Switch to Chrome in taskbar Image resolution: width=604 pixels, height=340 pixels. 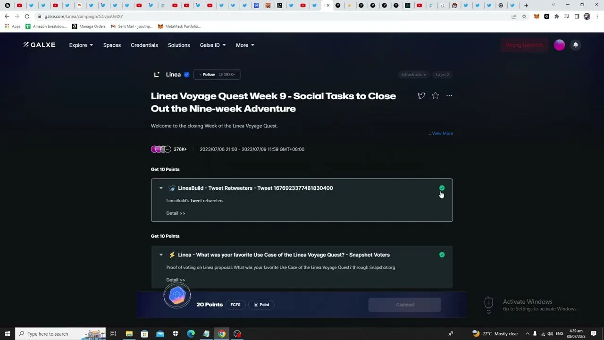click(222, 334)
